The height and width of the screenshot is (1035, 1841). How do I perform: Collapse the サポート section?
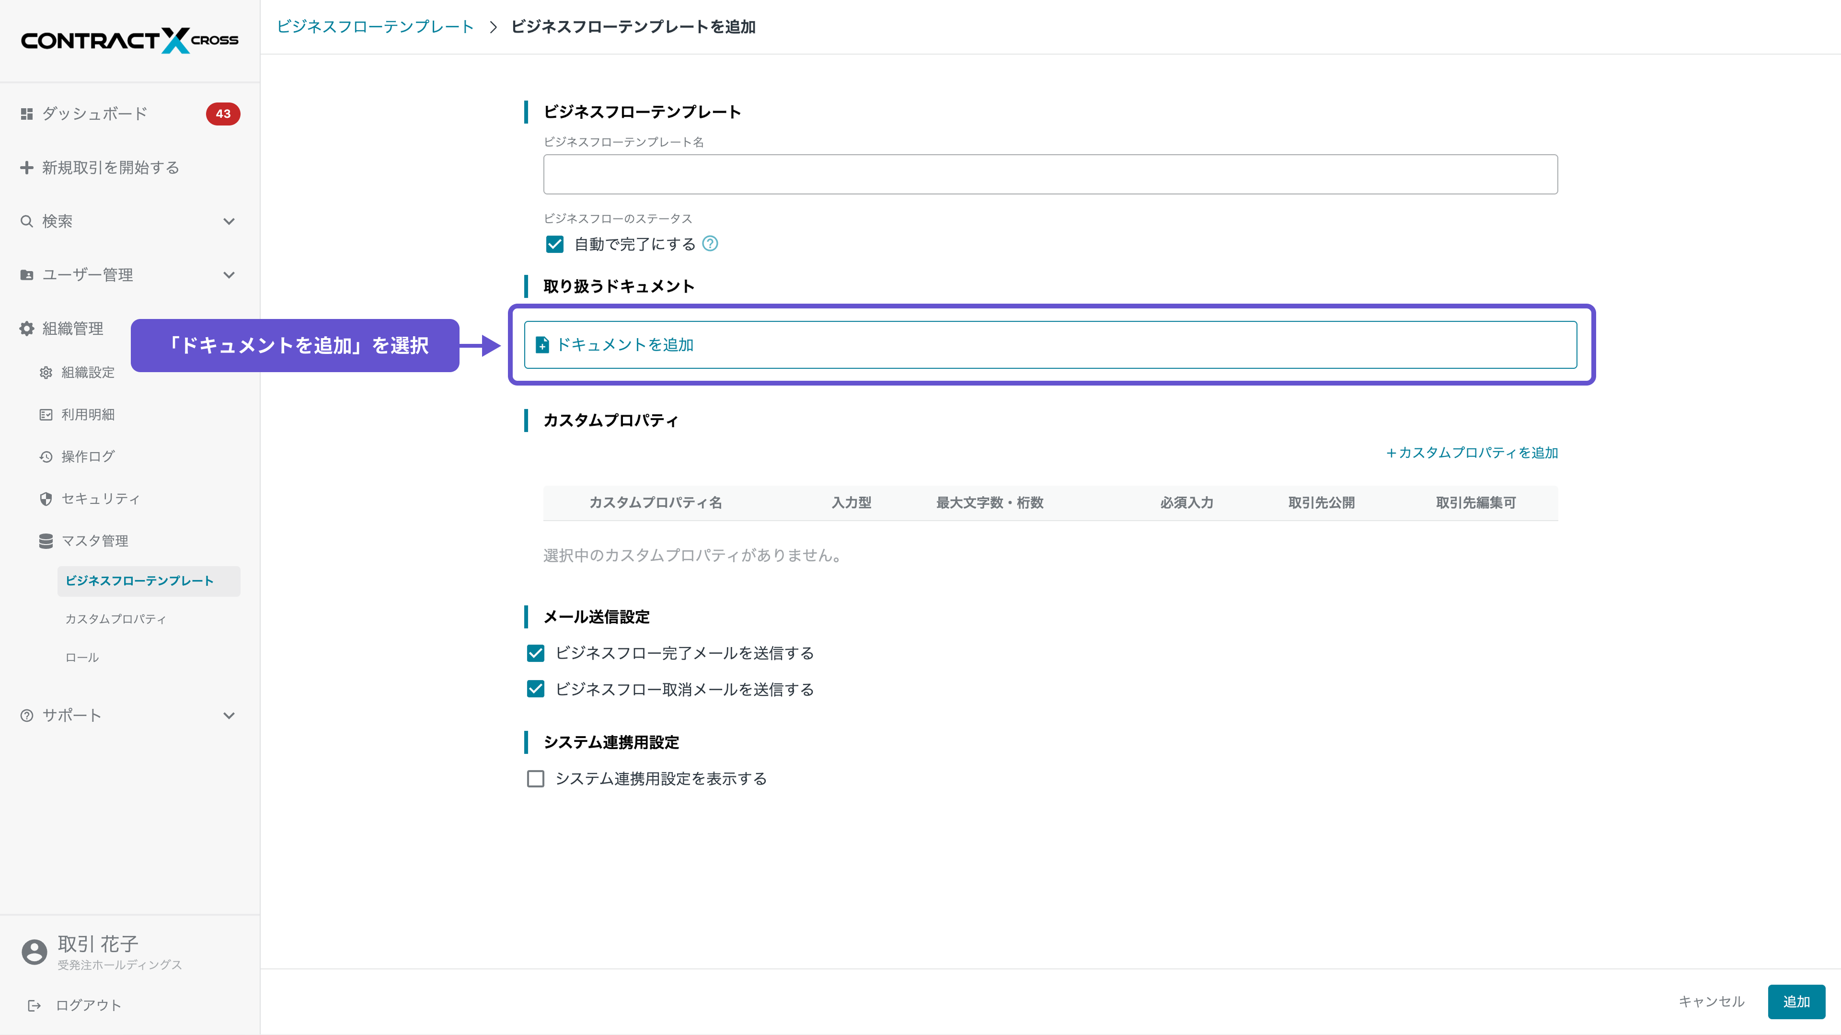click(229, 715)
